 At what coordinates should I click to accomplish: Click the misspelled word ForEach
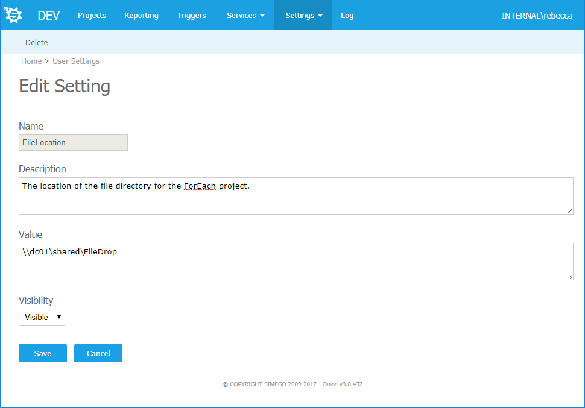[200, 186]
